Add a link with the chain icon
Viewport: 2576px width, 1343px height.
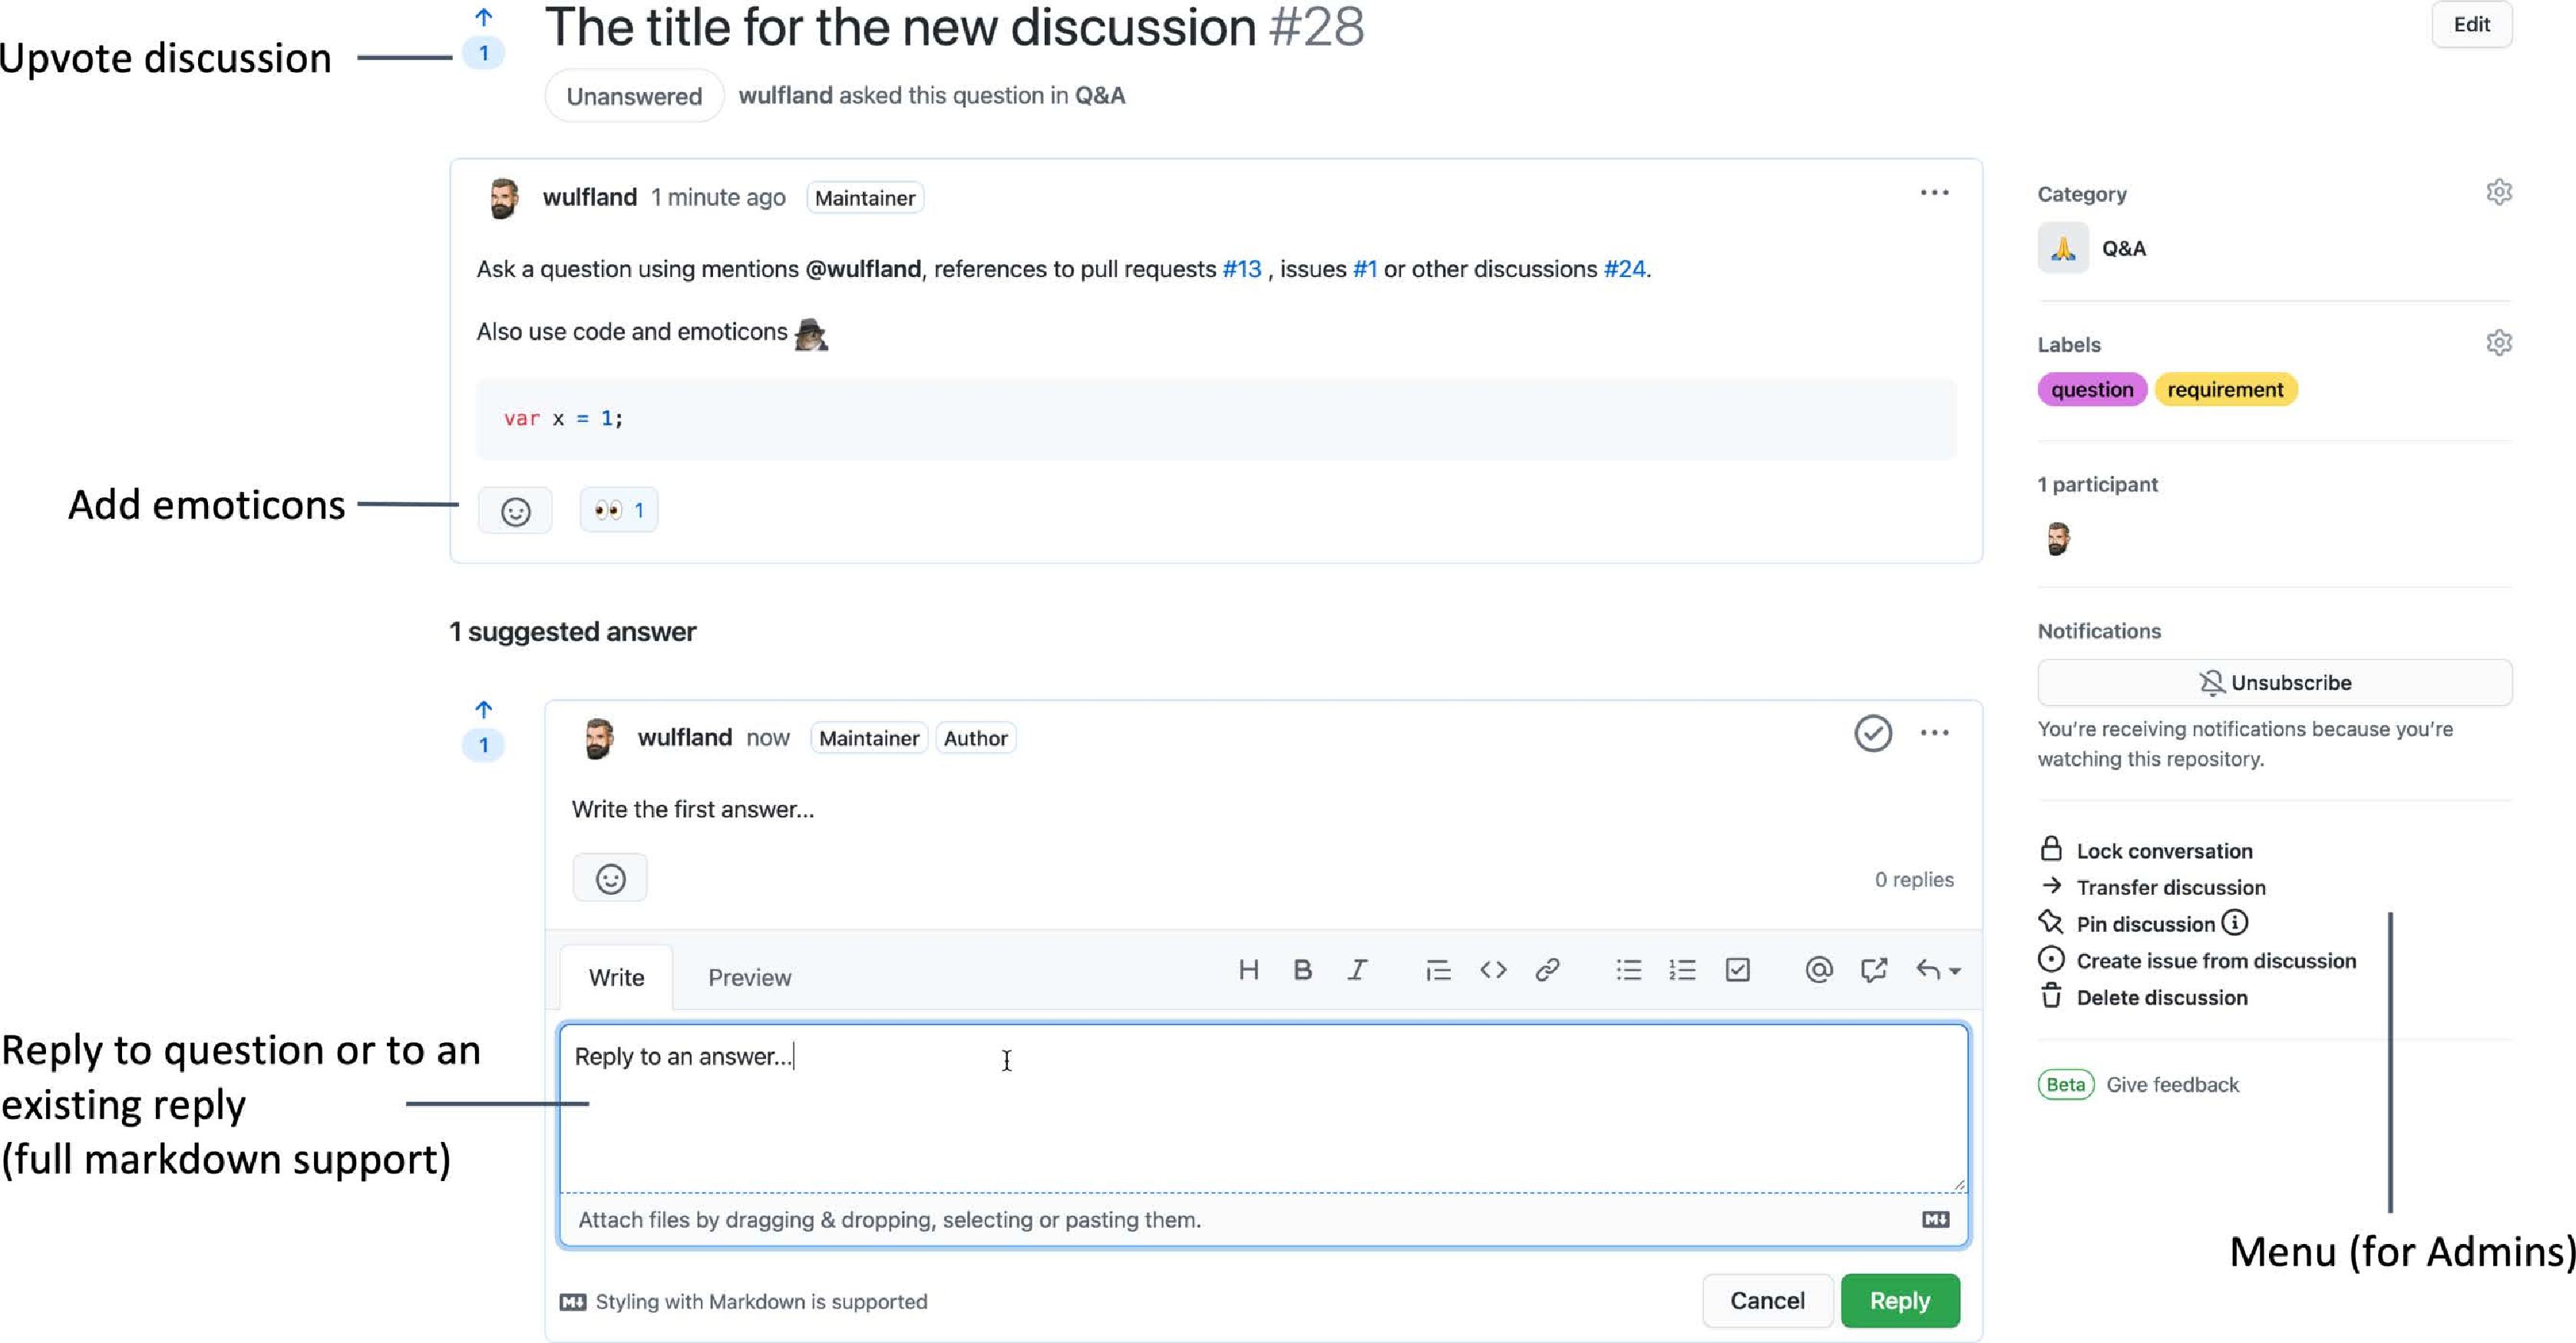tap(1547, 970)
